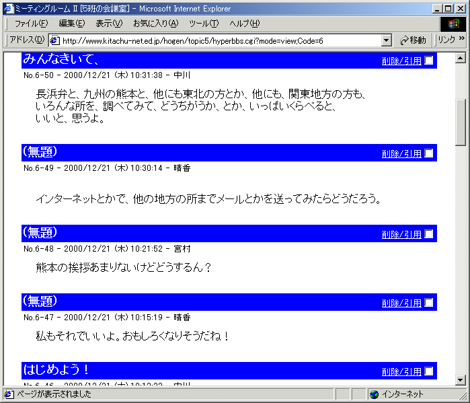Open the ファイル(F) menu
Image resolution: width=470 pixels, height=403 pixels.
(x=31, y=24)
